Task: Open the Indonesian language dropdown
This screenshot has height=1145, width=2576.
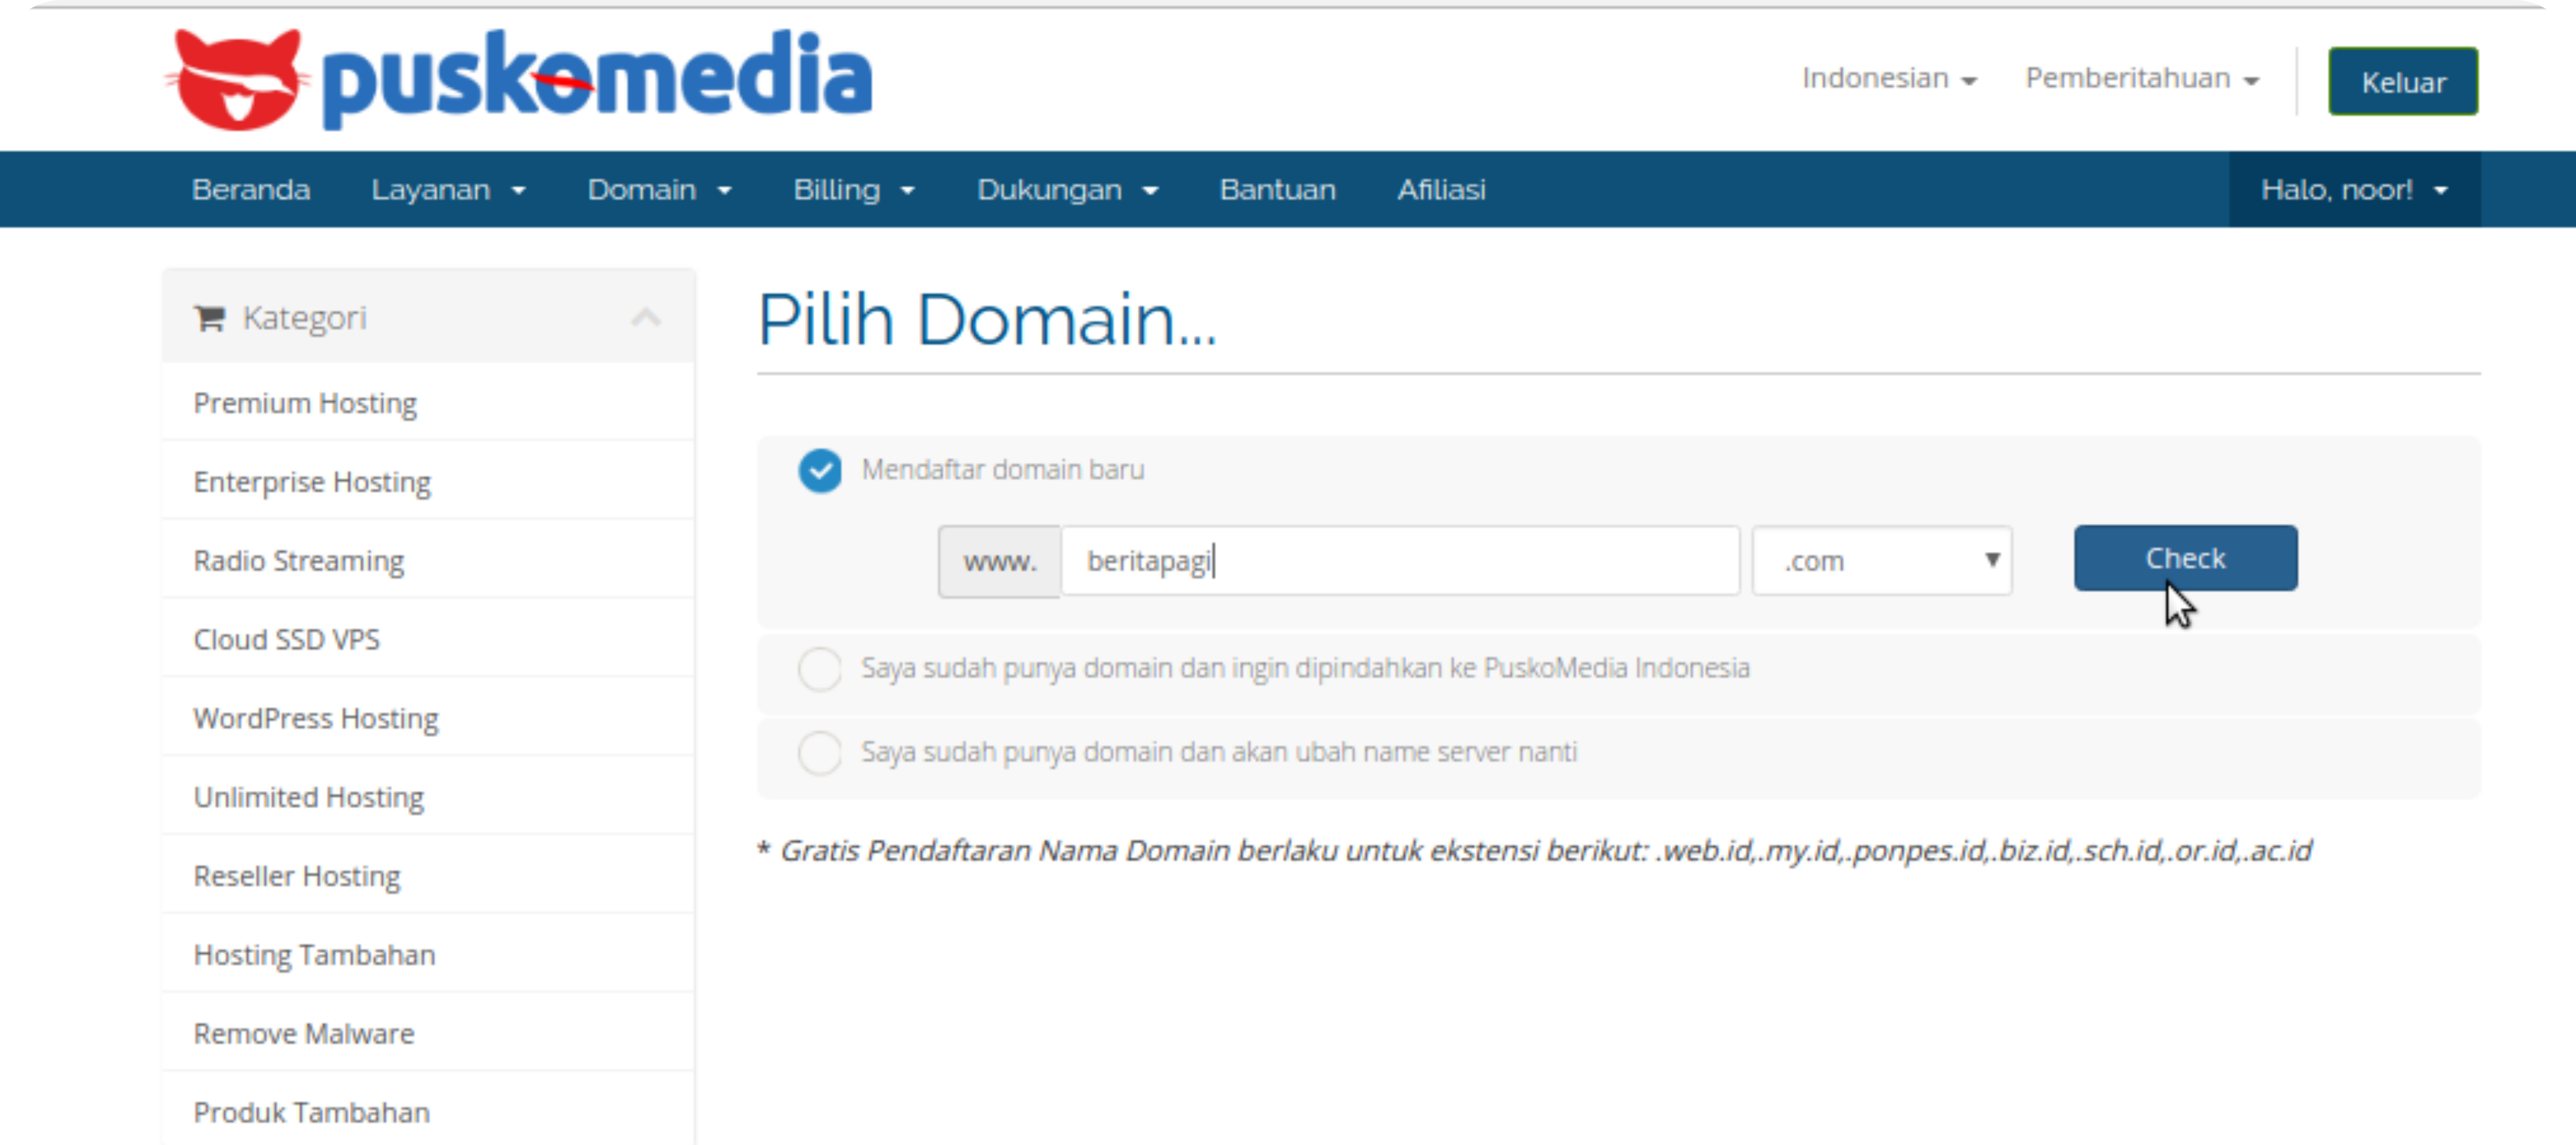Action: point(1889,78)
